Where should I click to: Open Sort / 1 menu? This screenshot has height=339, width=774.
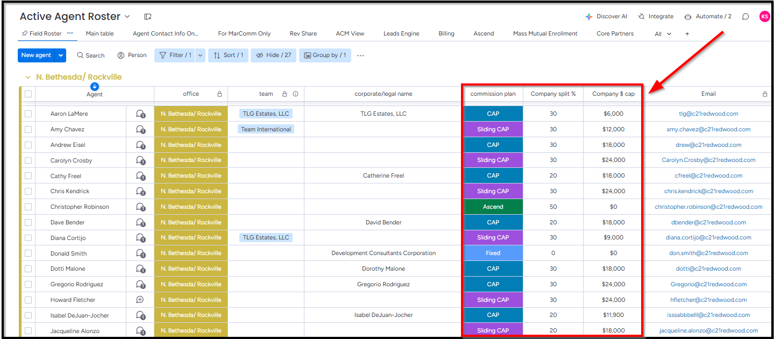(x=229, y=55)
